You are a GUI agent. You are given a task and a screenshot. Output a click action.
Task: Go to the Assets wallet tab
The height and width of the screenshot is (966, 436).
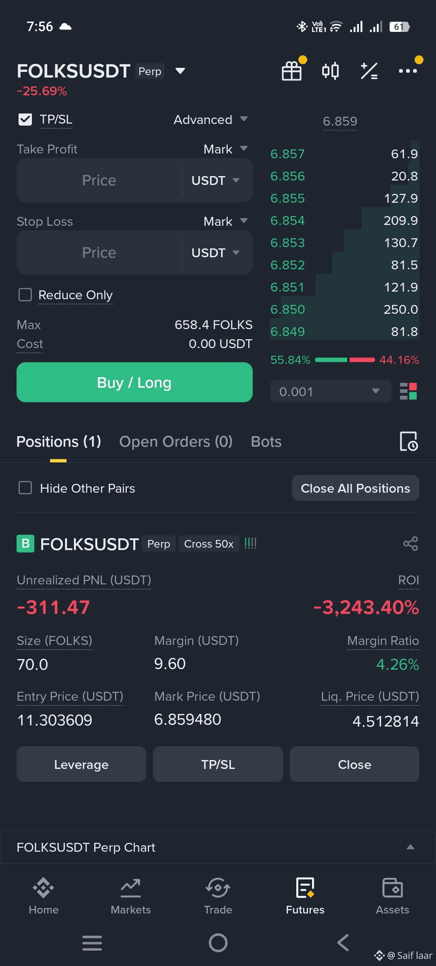click(392, 896)
